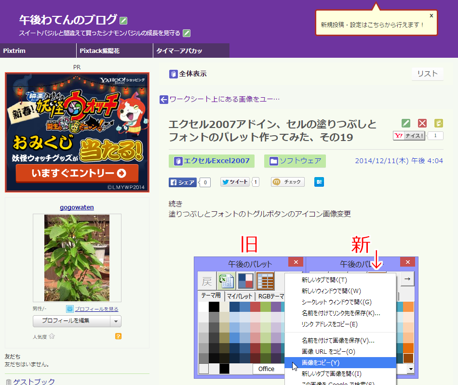The height and width of the screenshot is (385, 458).
Task: Click the red X delete icon above the article
Action: 422,123
